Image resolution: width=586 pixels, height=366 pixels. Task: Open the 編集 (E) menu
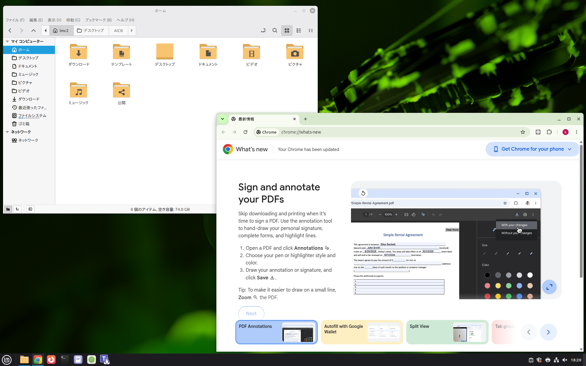(x=36, y=20)
